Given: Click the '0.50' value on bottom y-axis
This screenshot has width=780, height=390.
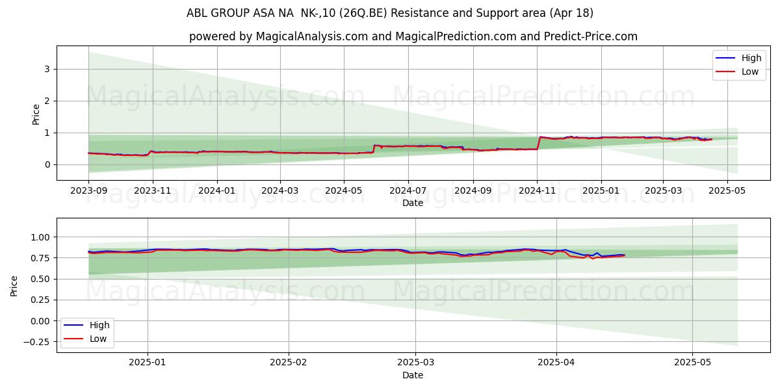Looking at the screenshot, I should tap(40, 279).
